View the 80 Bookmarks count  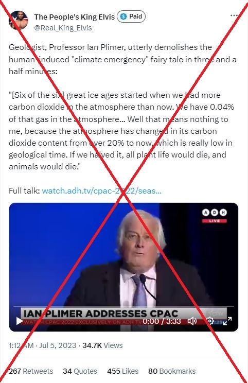click(x=172, y=371)
